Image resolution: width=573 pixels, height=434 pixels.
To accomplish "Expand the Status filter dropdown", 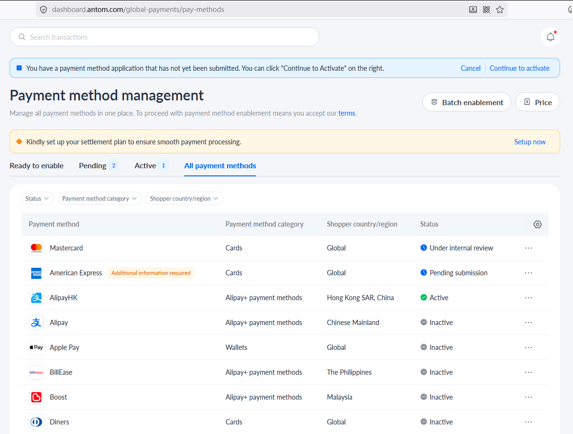I will 37,198.
